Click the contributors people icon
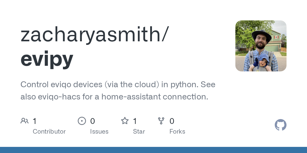Screen dimensions: 307x153 tap(25, 121)
